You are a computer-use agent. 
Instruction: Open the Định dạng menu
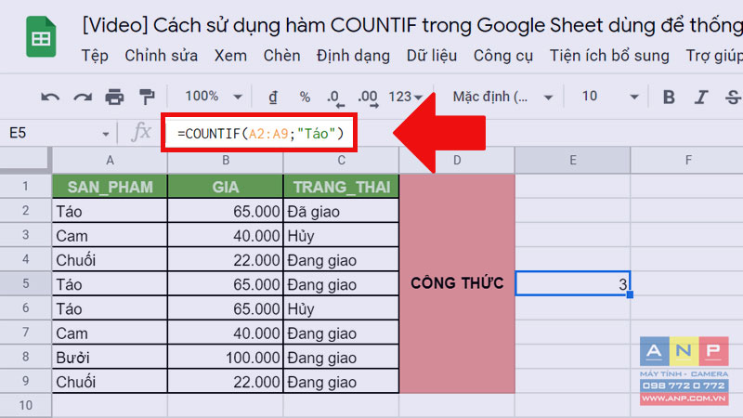[x=353, y=56]
